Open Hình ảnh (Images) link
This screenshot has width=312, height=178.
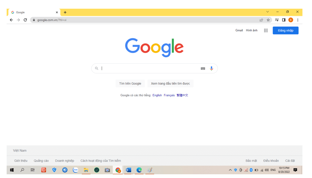pos(252,30)
